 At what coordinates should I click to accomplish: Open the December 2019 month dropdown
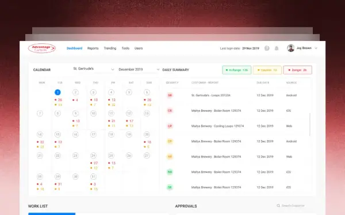139,70
